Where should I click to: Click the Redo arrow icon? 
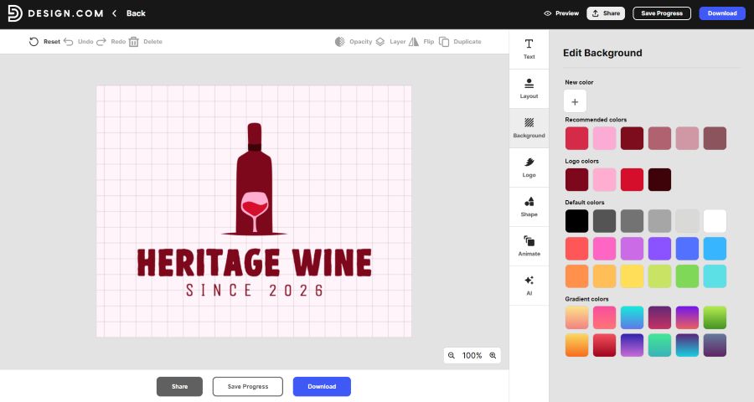coord(101,42)
